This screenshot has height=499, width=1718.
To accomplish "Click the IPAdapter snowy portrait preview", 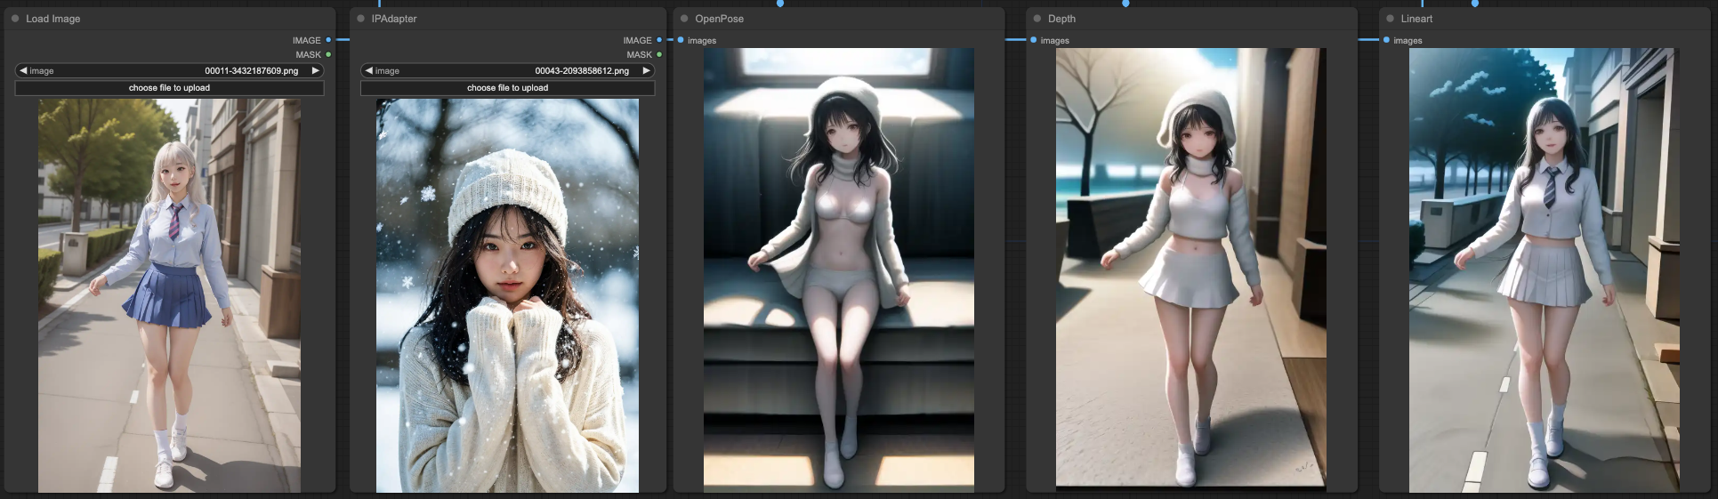I will (507, 295).
